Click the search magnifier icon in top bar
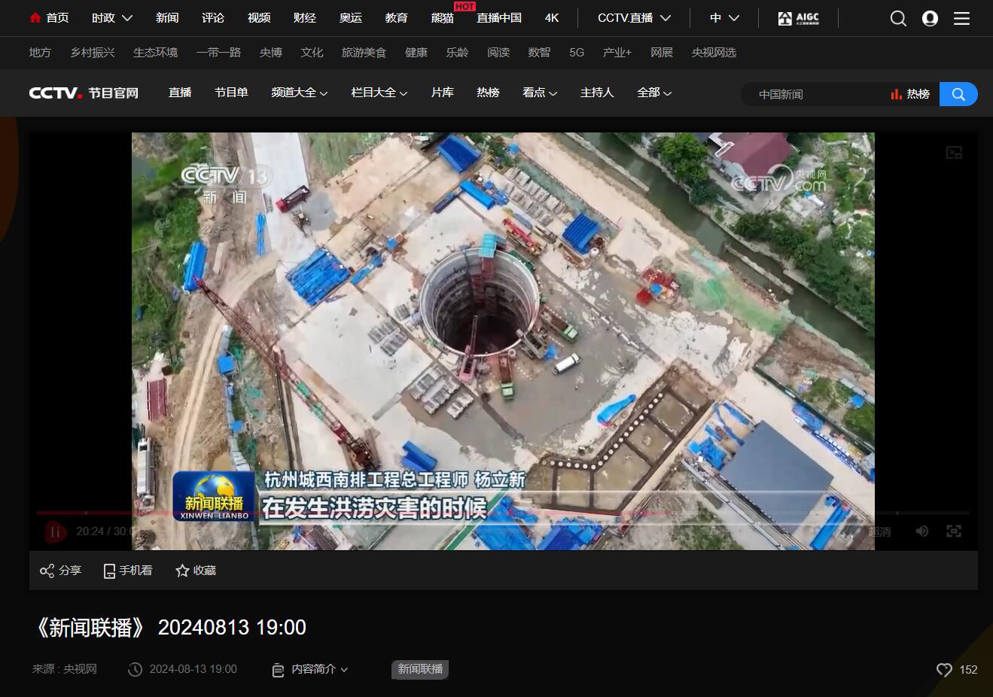This screenshot has height=697, width=993. click(x=898, y=18)
